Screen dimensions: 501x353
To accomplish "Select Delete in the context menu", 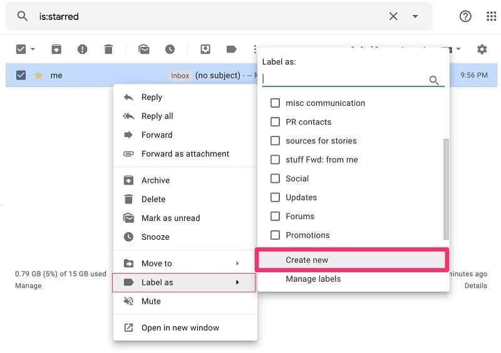I will tap(185, 199).
